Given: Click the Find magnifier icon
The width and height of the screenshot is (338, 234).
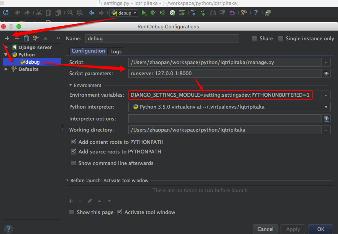Looking at the screenshot, I should (x=70, y=13).
